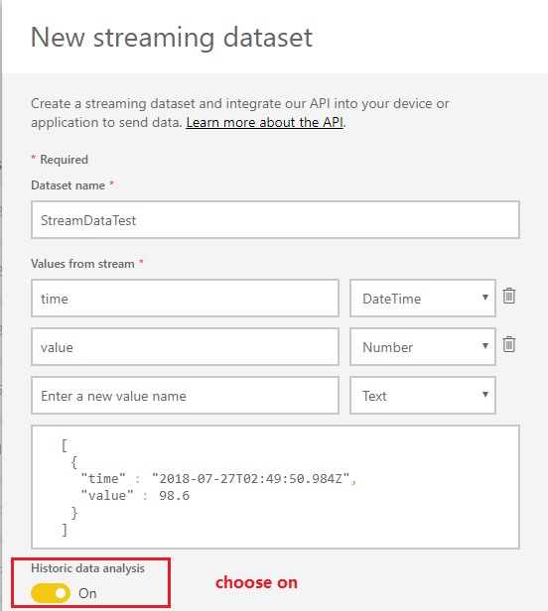Click the Dataset name field StreamDataTest
The height and width of the screenshot is (611, 548).
[275, 220]
